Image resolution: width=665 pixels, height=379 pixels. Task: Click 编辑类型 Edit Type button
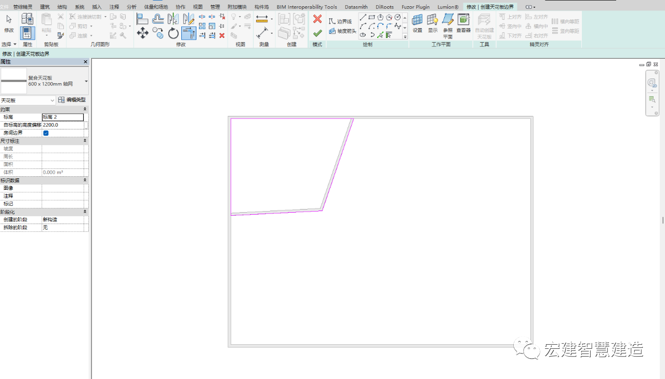tap(72, 100)
